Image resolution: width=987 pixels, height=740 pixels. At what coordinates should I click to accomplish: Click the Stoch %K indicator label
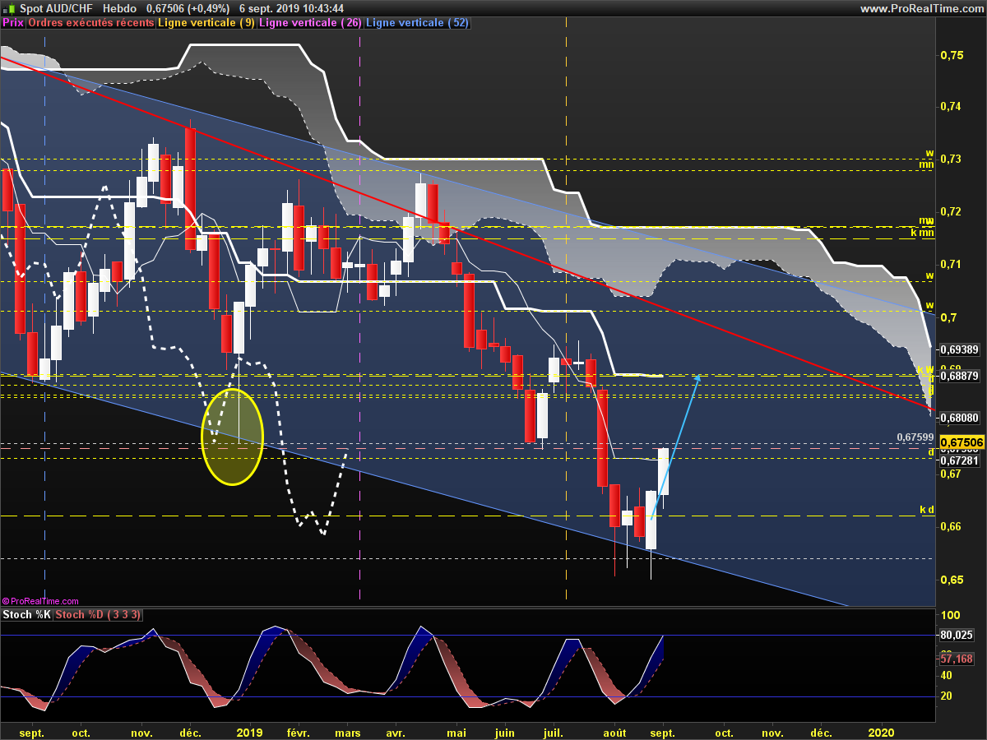click(x=25, y=614)
